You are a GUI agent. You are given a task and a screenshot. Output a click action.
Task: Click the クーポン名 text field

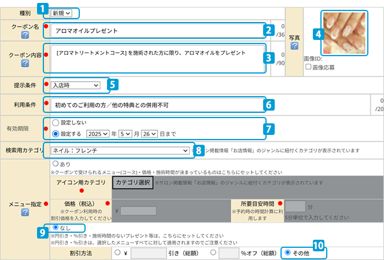click(x=156, y=31)
